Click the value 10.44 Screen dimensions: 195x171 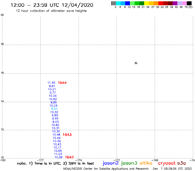(x=57, y=138)
